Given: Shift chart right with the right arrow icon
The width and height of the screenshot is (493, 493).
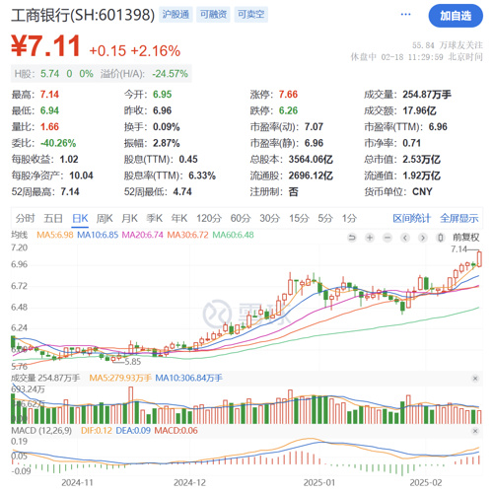Looking at the screenshot, I should (423, 238).
